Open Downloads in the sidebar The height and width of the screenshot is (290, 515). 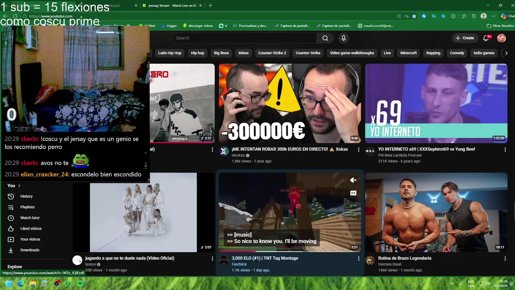pos(30,250)
